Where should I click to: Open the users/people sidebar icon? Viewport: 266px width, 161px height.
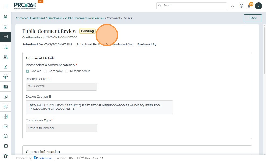[5, 57]
